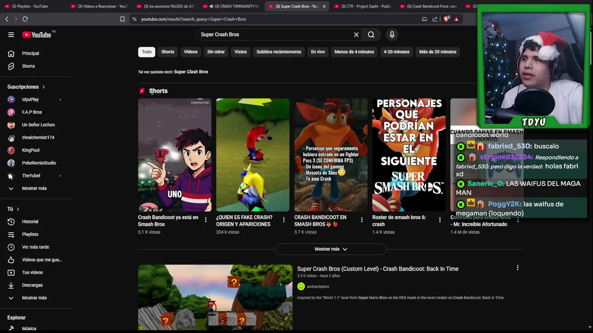This screenshot has height=333, width=593.
Task: Expand the Suscripciones section chevron
Action: [44, 87]
